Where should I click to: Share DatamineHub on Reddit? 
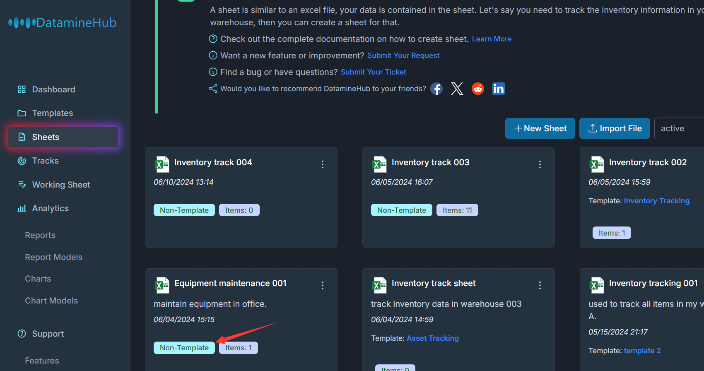point(478,89)
